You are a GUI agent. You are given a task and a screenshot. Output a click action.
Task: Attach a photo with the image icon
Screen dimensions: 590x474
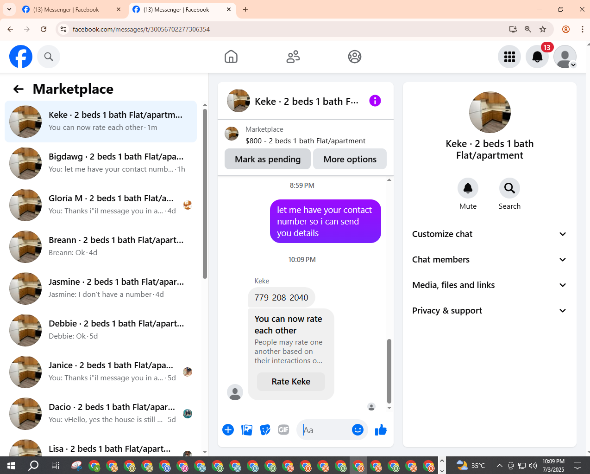tap(247, 430)
